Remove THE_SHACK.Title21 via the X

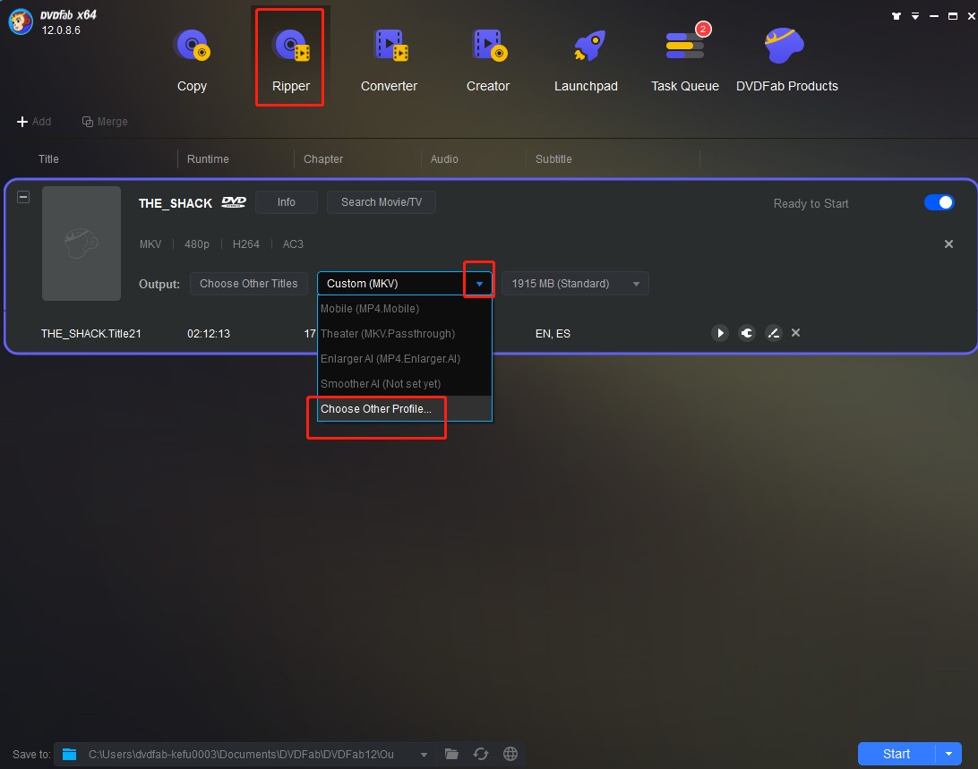(795, 333)
